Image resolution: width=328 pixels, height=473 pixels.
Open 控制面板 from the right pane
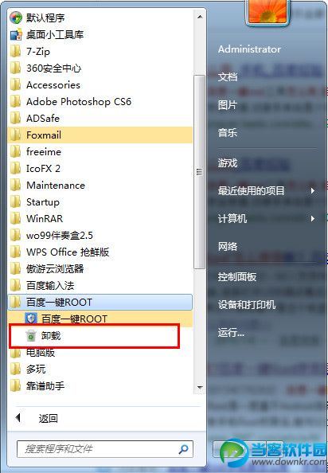(x=237, y=276)
